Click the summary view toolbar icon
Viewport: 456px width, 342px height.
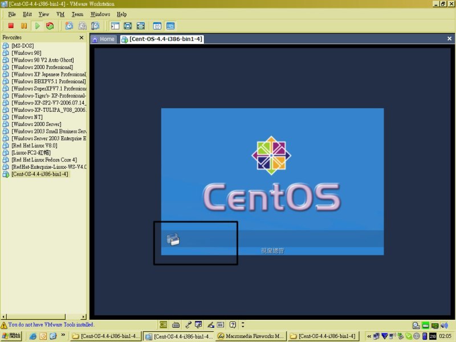tap(157, 26)
